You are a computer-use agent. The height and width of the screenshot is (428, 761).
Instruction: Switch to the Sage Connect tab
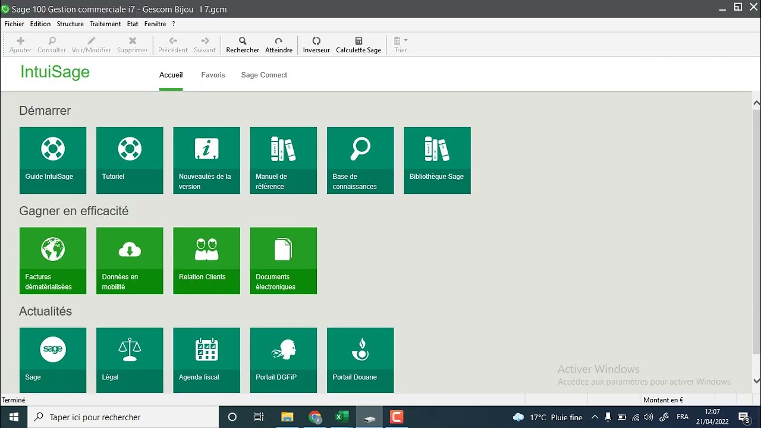pos(264,75)
